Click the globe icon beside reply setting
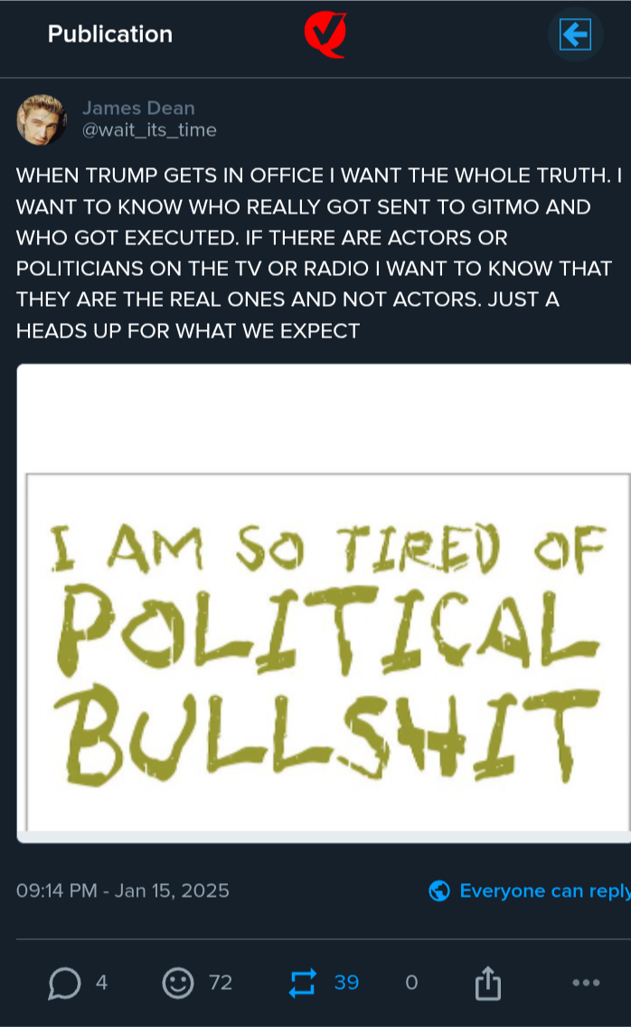The image size is (631, 1027). [x=439, y=890]
